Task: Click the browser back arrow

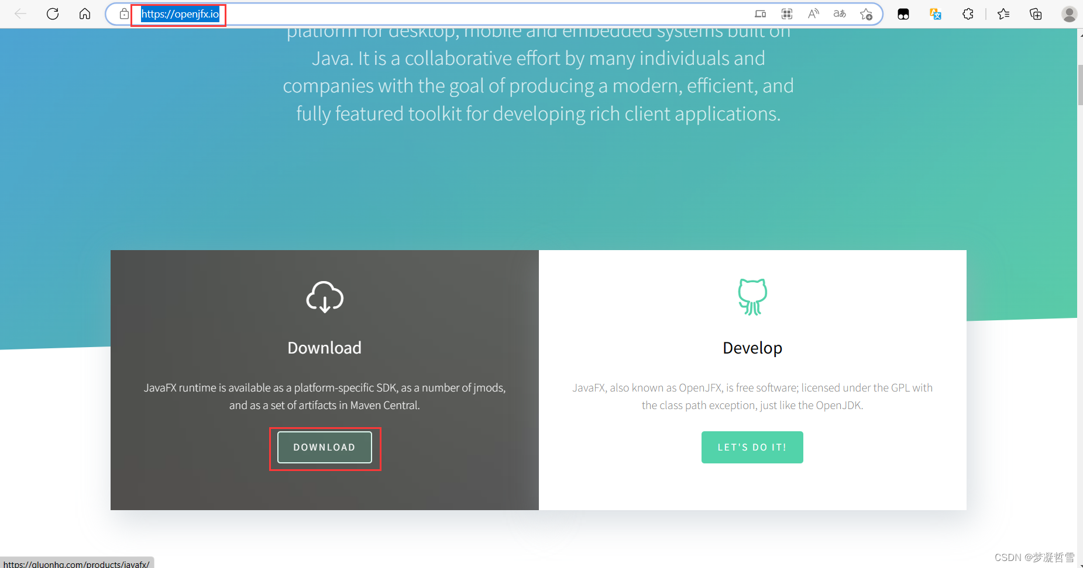Action: coord(20,14)
